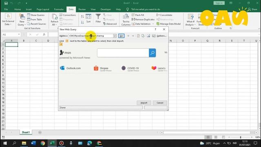Viewport: 261px width, 147px height.
Task: Open the COVID-19 link
Action: coord(130,68)
